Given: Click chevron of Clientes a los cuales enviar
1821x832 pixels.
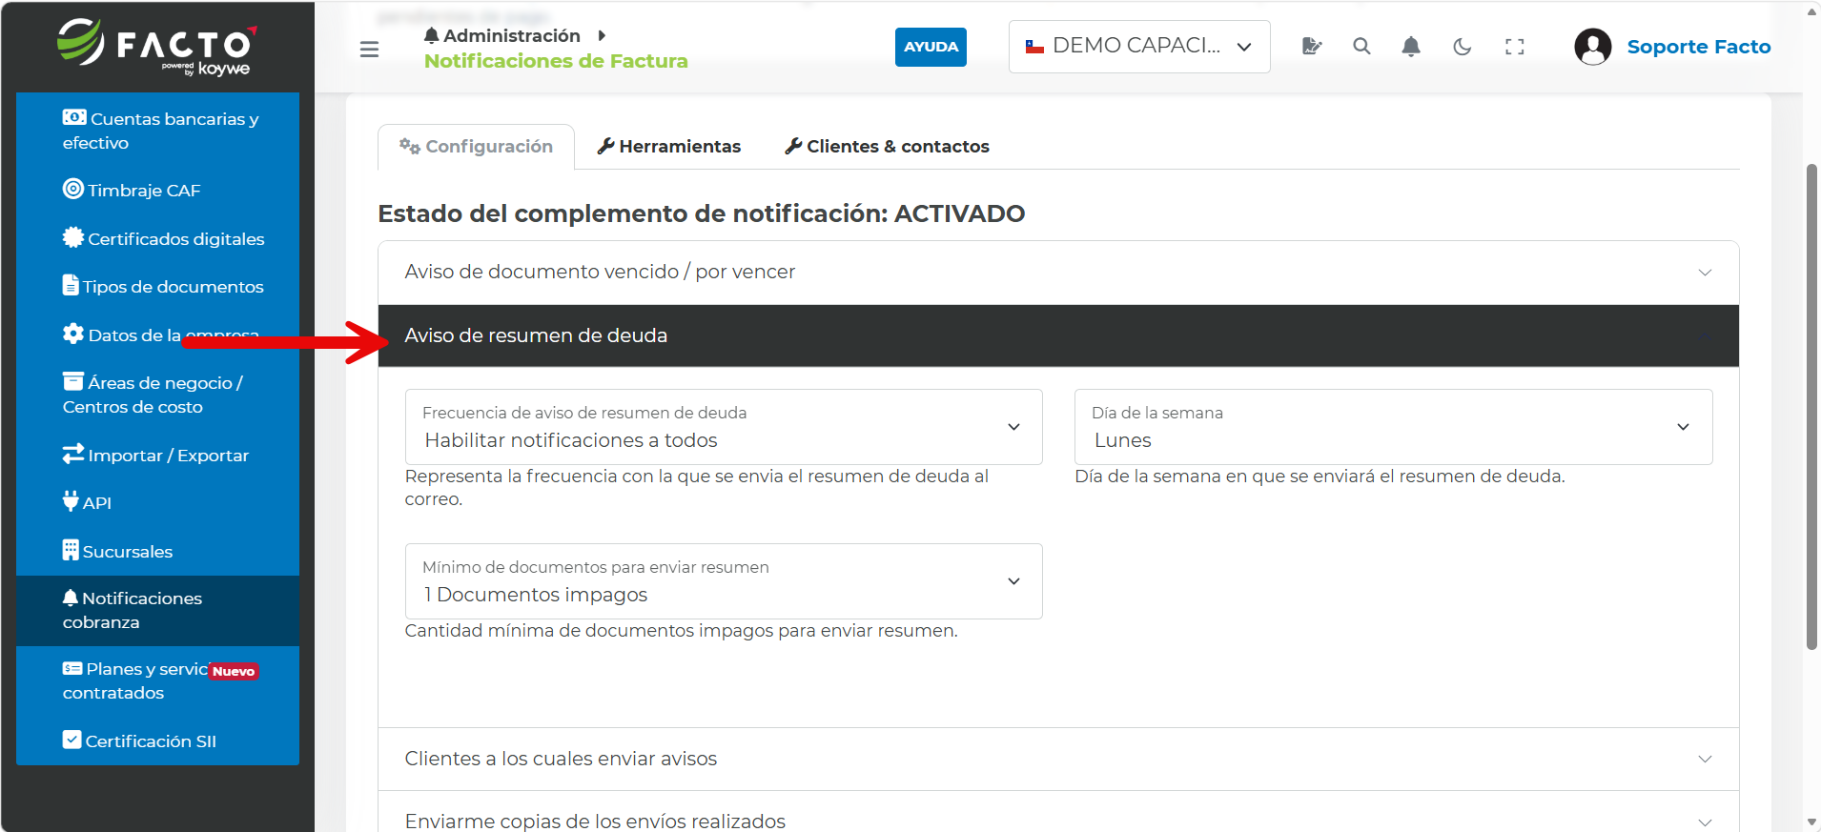Looking at the screenshot, I should [x=1705, y=760].
